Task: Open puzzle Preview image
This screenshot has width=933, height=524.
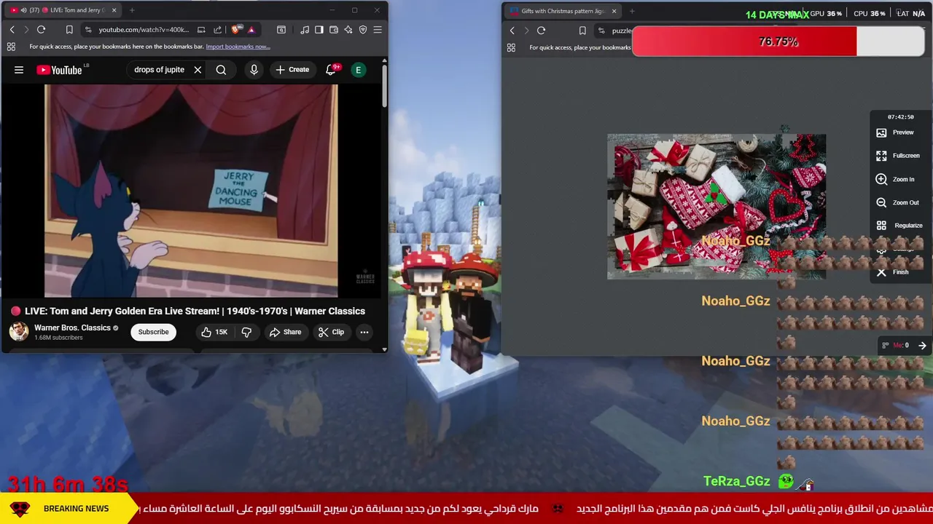Action: (895, 132)
